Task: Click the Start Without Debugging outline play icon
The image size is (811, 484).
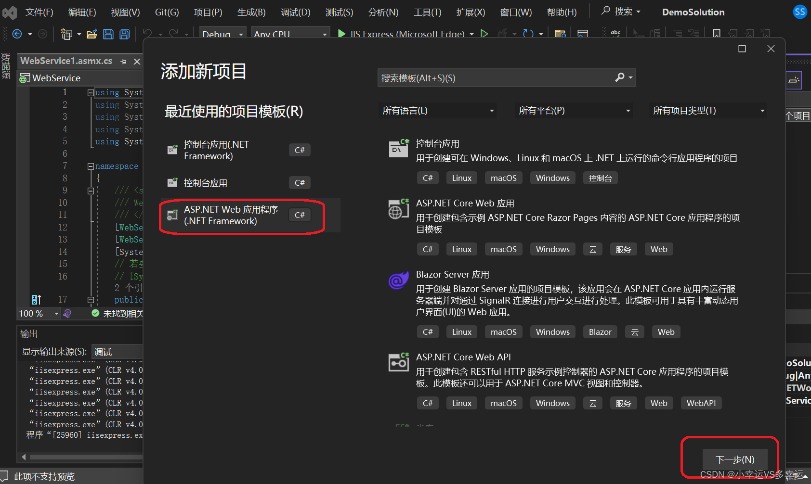Action: (x=484, y=34)
